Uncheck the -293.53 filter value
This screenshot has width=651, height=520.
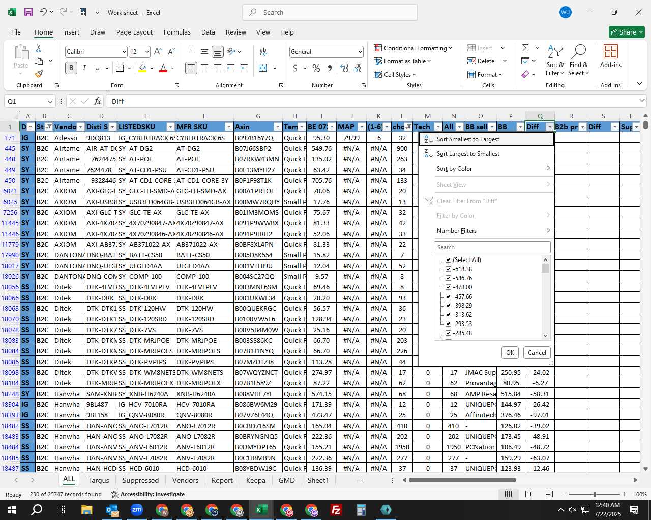[448, 324]
